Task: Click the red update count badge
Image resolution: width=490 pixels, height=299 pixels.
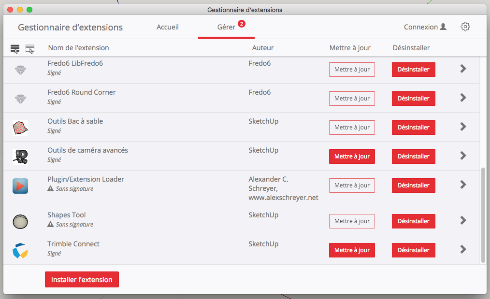Action: click(x=241, y=24)
